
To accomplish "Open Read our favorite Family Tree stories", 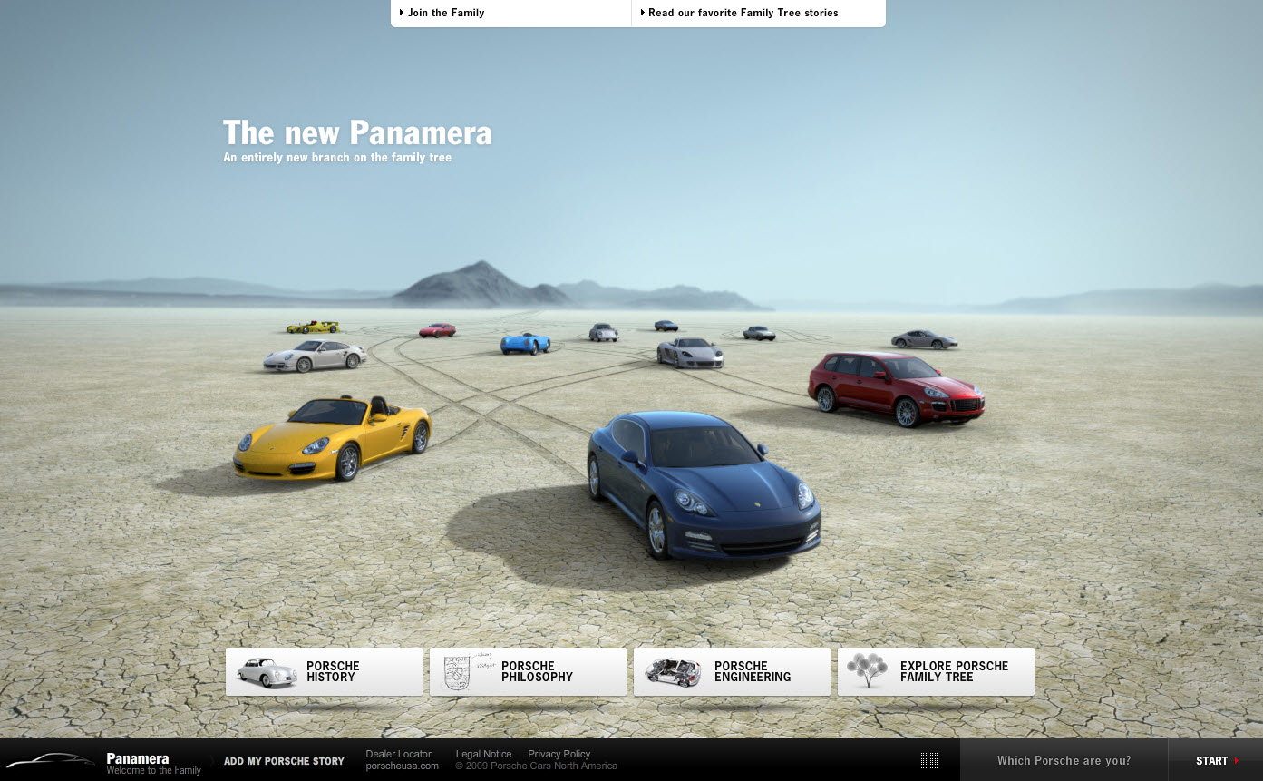I will point(738,13).
